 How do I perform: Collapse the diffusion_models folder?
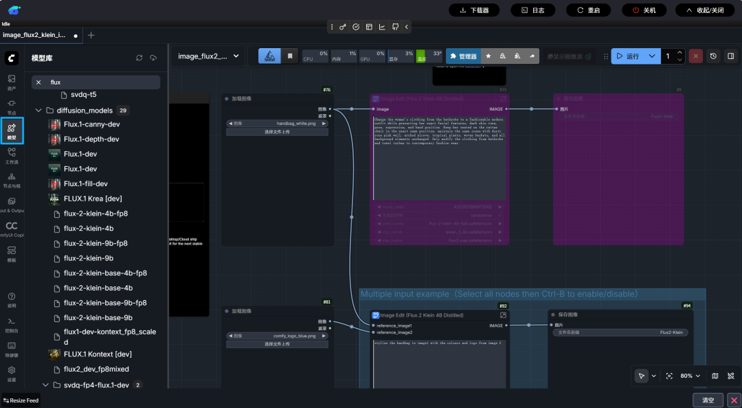[39, 111]
